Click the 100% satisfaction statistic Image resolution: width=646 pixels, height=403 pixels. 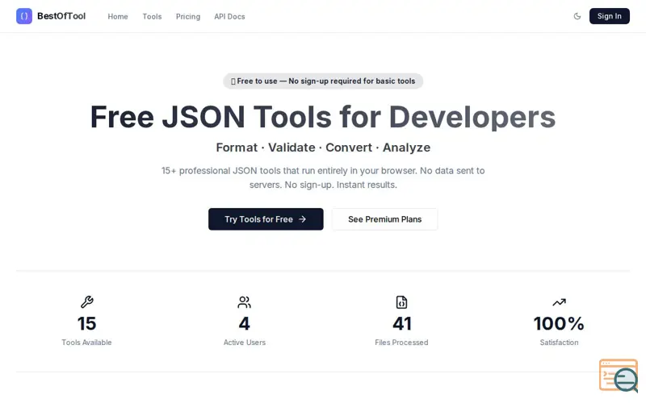point(559,323)
